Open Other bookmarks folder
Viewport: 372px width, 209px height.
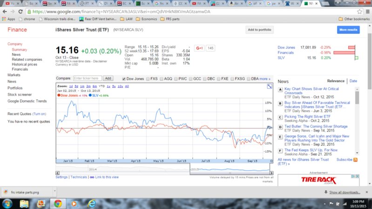354,19
